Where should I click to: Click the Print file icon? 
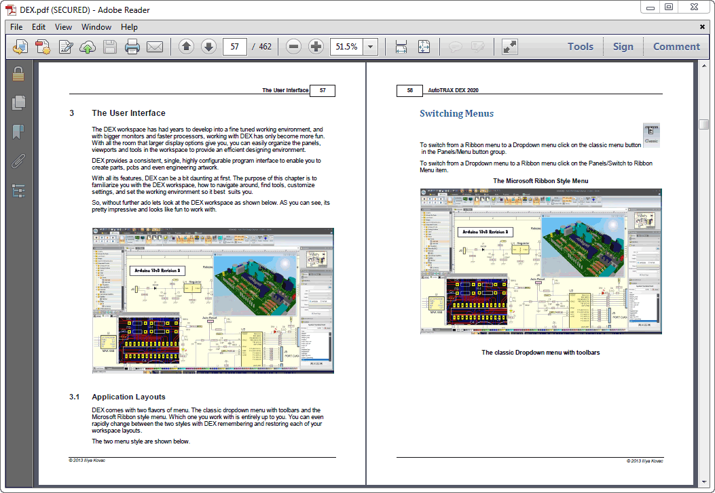(132, 47)
